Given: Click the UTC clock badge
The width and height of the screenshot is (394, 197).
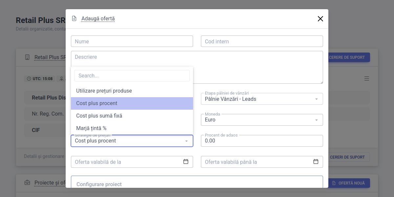Looking at the screenshot, I should 40,79.
